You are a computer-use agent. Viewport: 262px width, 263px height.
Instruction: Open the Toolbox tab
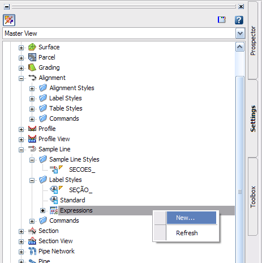[253, 197]
